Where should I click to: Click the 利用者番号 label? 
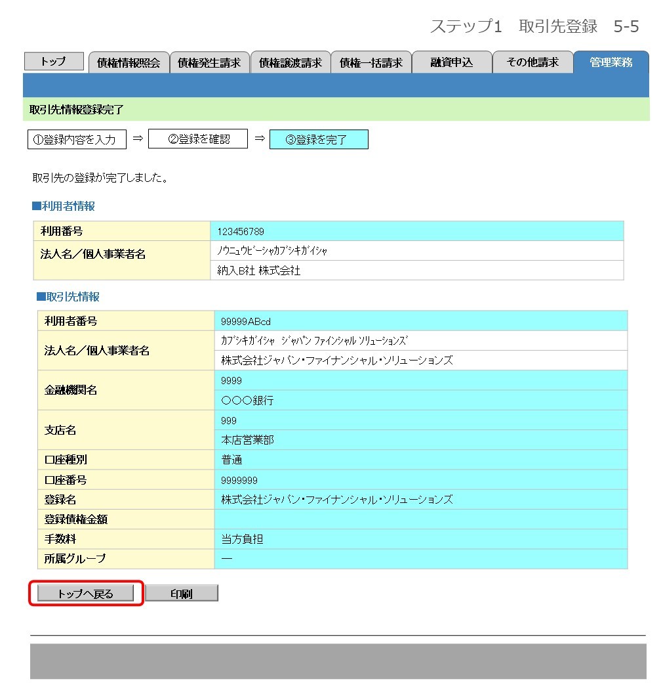coord(70,321)
